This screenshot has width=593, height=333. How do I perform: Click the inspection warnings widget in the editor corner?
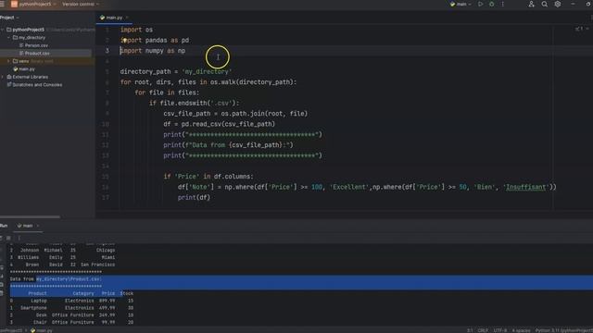pyautogui.click(x=582, y=29)
